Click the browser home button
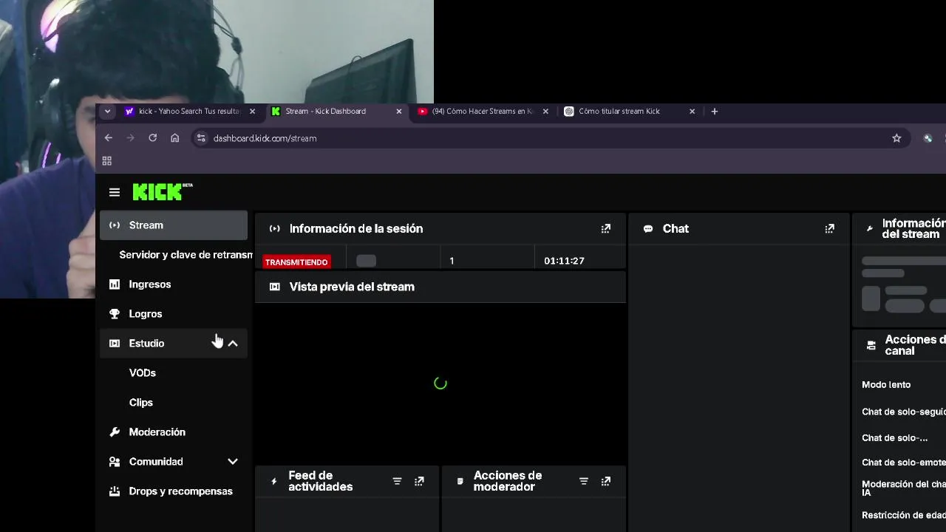Viewport: 946px width, 532px height. [x=175, y=138]
